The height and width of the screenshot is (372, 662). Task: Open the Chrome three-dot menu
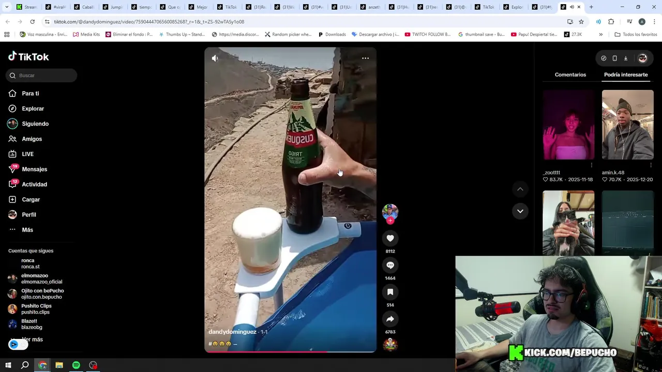point(654,22)
